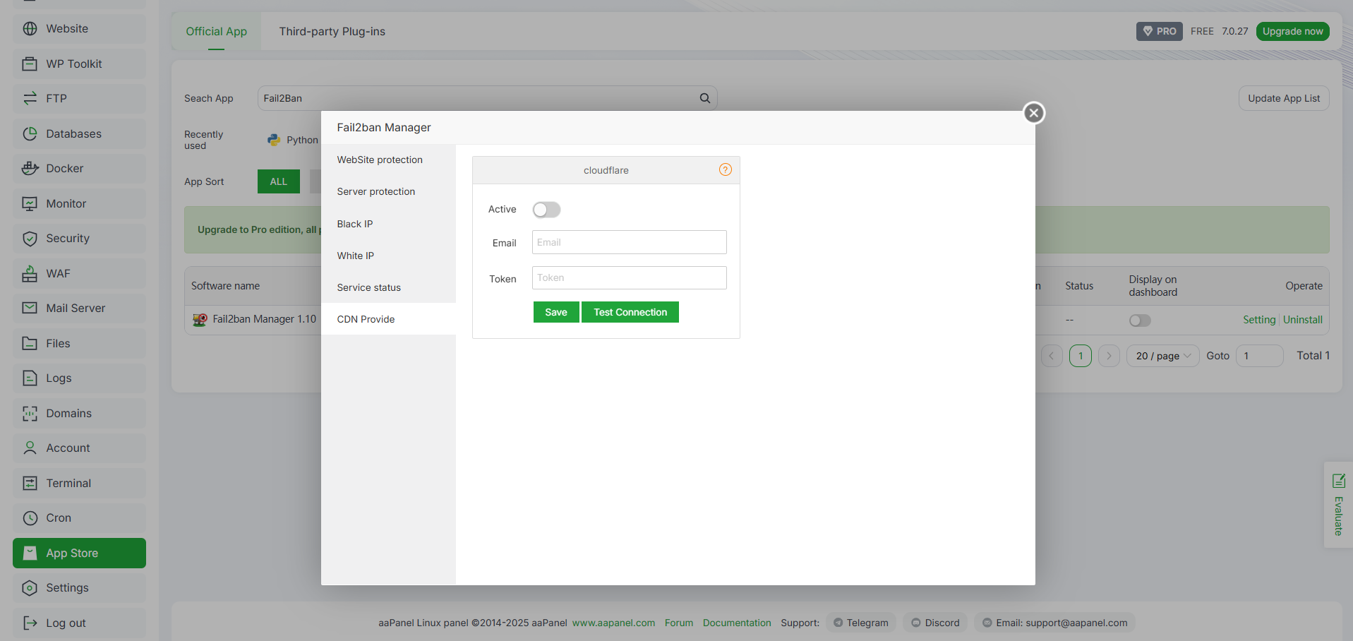Click the Databases icon in sidebar

coord(30,133)
